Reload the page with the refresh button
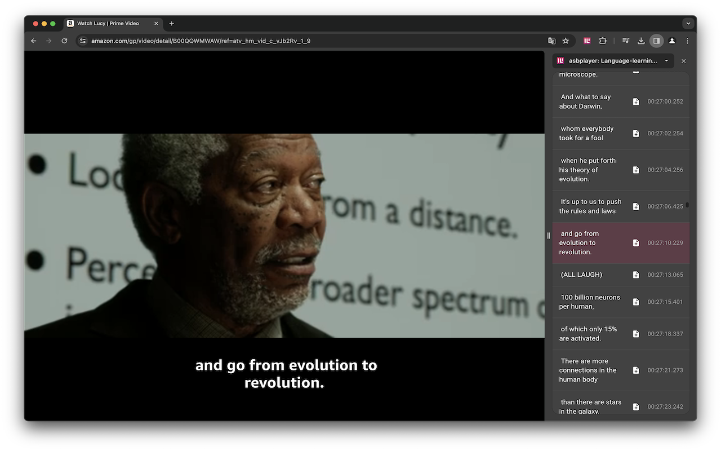This screenshot has height=451, width=721. [x=64, y=41]
